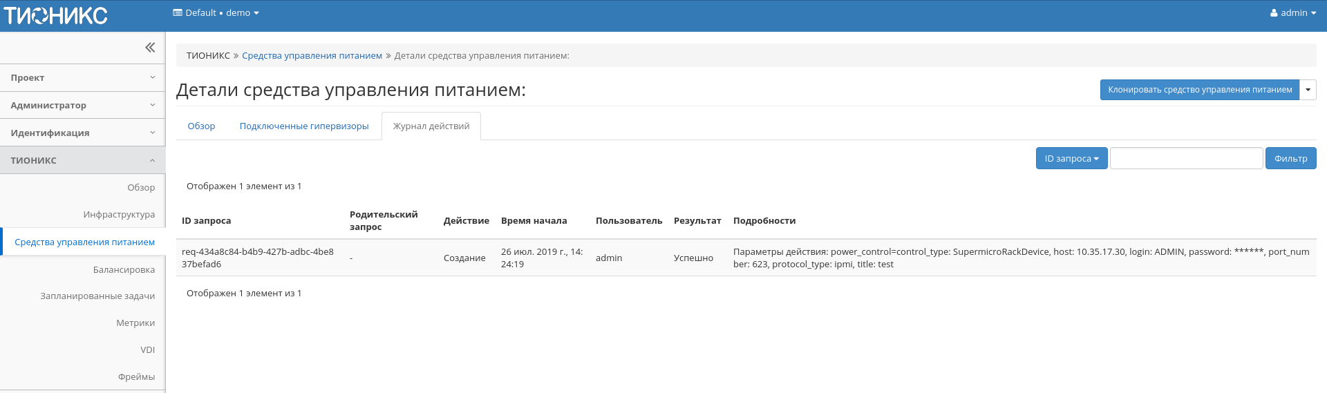Switch to the Обзор tab

(201, 126)
